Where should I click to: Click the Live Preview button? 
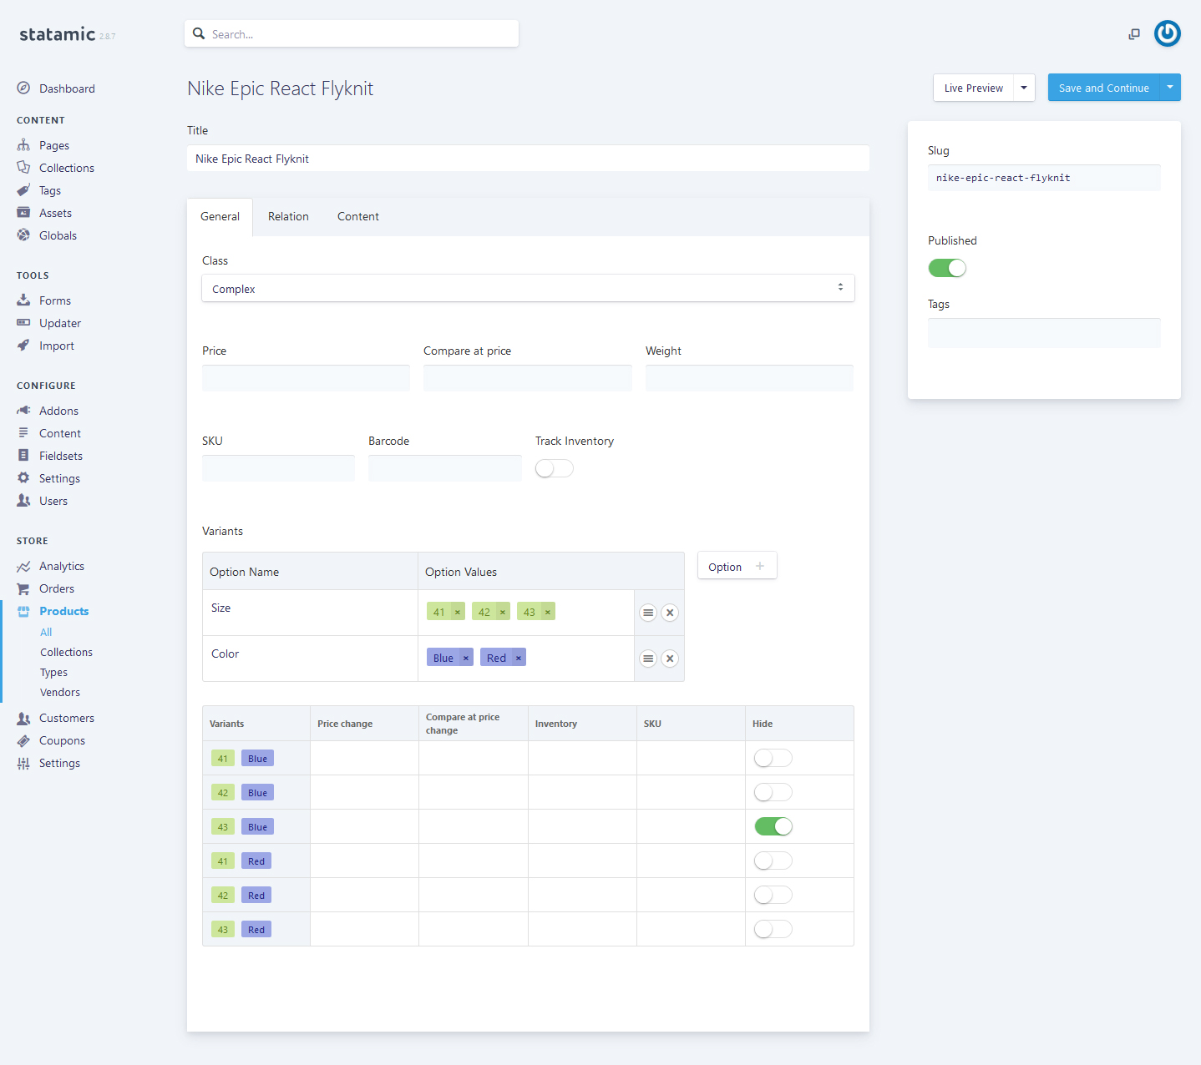tap(973, 88)
